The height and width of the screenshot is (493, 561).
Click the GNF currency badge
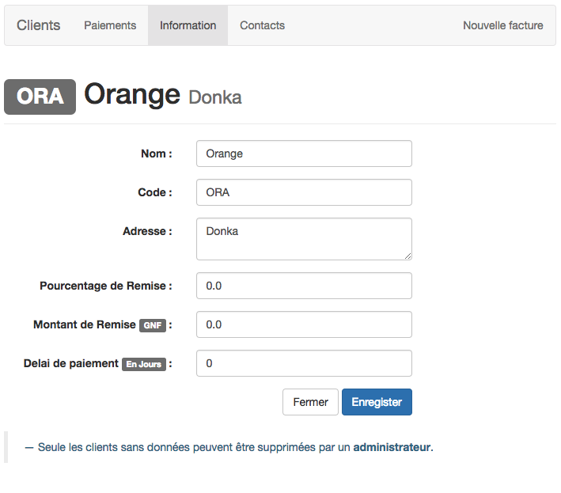coord(153,325)
